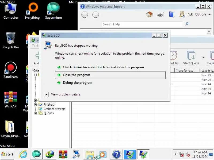This screenshot has height=160, width=214.
Task: Show hidden system tray icons
Action: coord(175,154)
